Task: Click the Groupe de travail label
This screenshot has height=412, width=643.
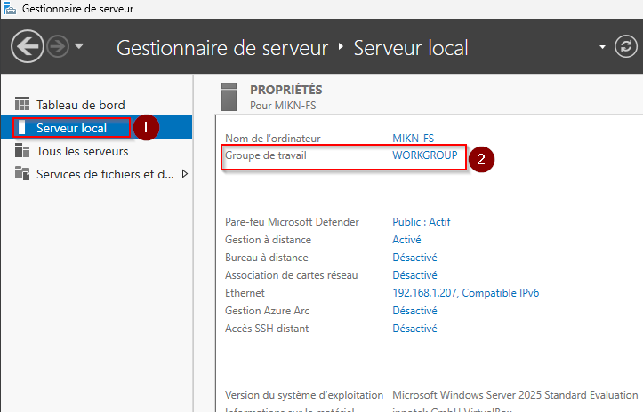Action: (x=266, y=155)
